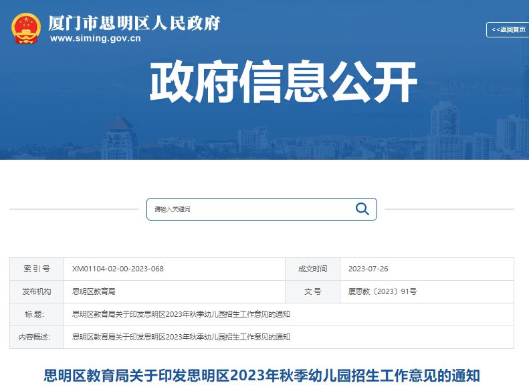The image size is (529, 389).
Task: Select the date 2023-07-26
Action: [368, 269]
